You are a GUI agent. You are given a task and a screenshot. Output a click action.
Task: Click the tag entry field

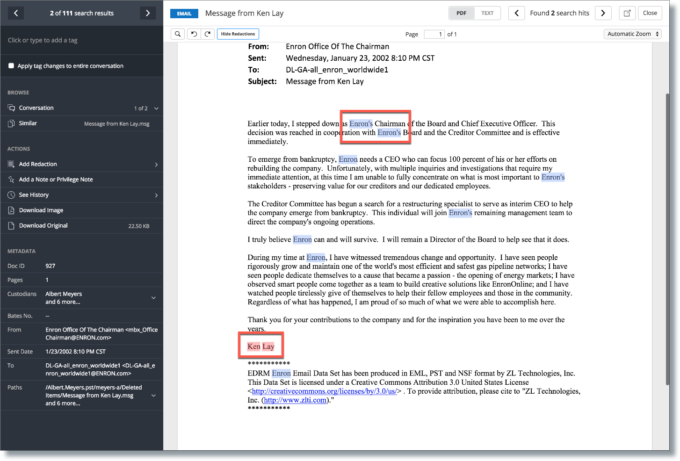[x=82, y=40]
